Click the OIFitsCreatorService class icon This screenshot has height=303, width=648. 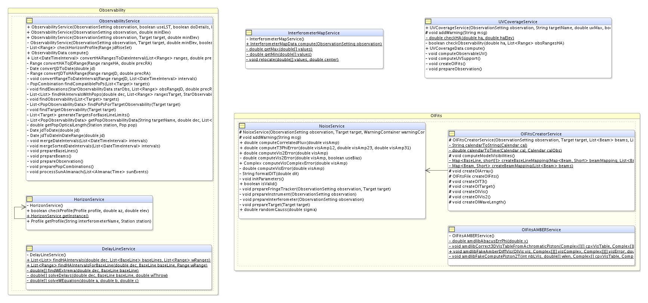[x=451, y=134]
